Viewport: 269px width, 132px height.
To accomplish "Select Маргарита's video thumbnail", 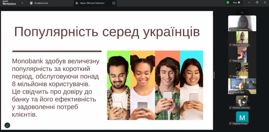I will coord(242,54).
